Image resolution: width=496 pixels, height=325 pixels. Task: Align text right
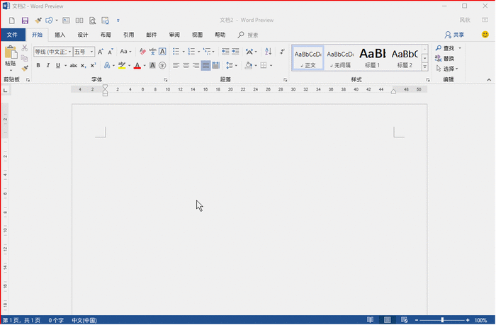196,65
